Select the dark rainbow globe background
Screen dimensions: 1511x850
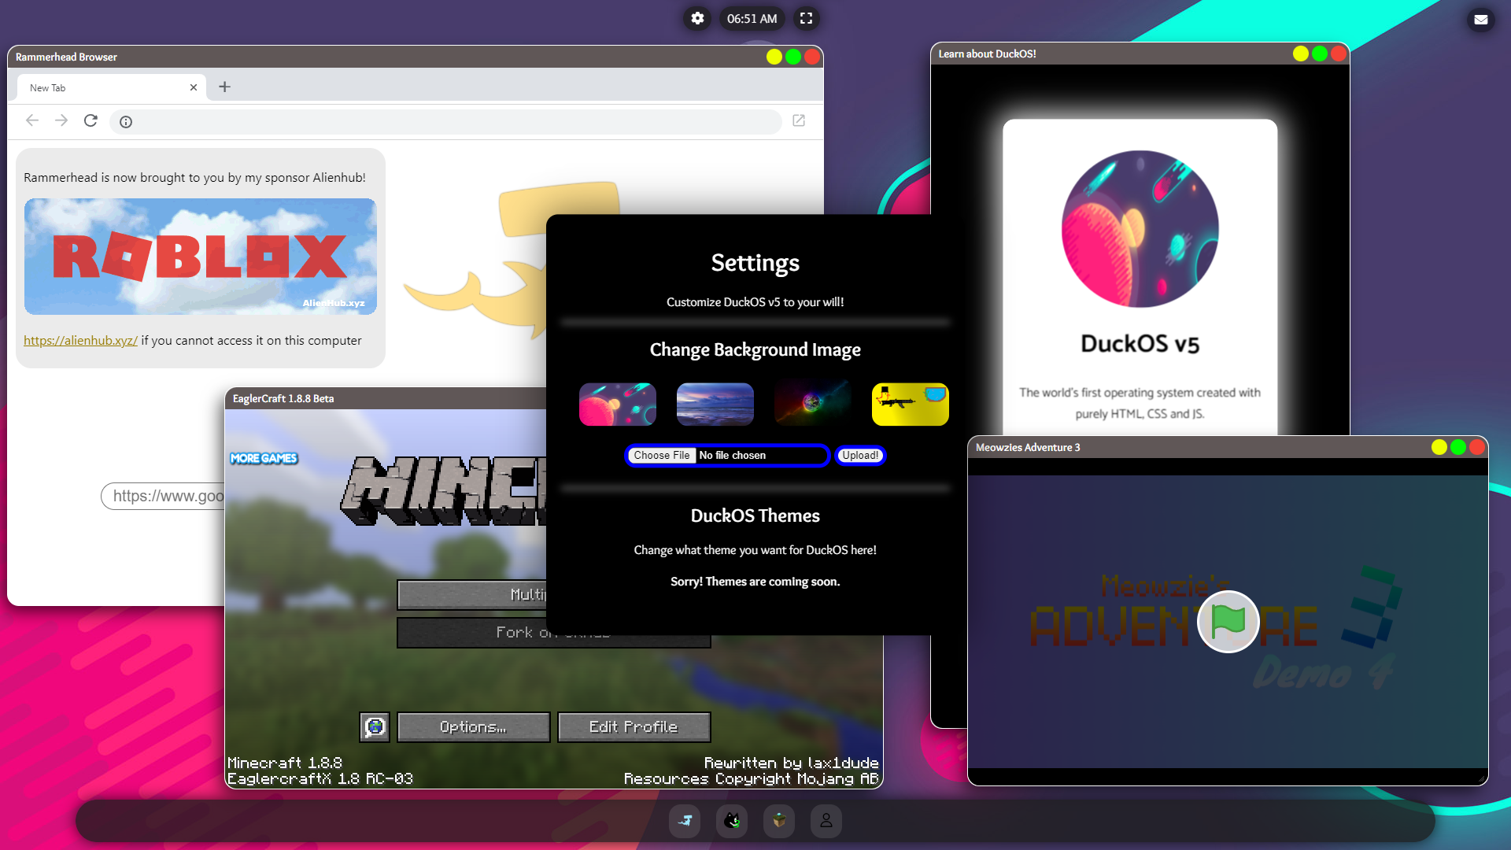(813, 404)
